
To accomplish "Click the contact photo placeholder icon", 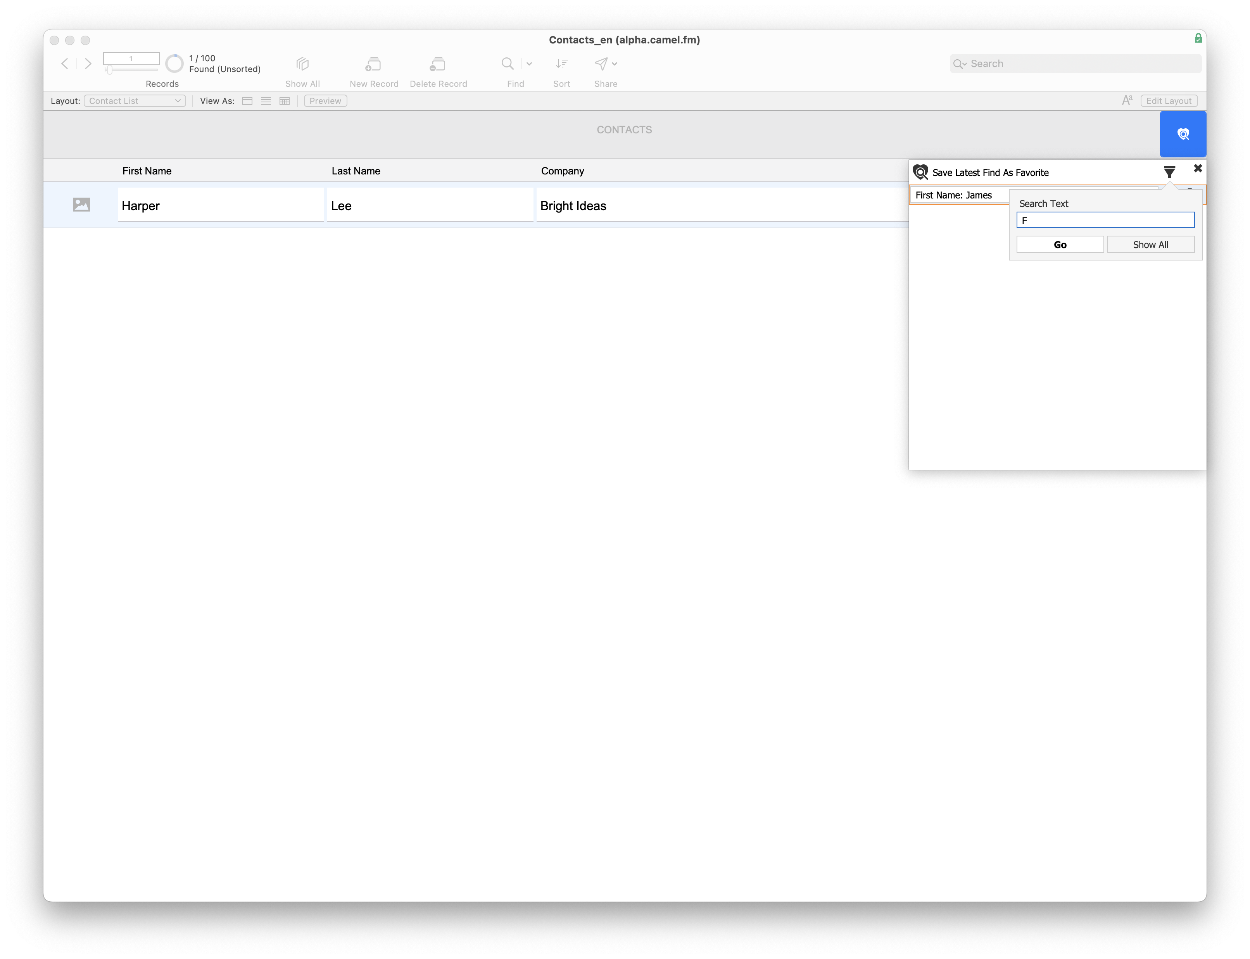I will (82, 204).
